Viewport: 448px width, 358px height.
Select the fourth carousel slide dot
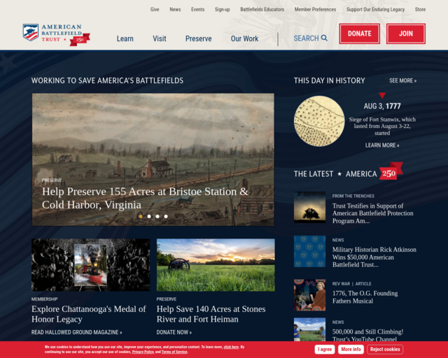click(166, 216)
